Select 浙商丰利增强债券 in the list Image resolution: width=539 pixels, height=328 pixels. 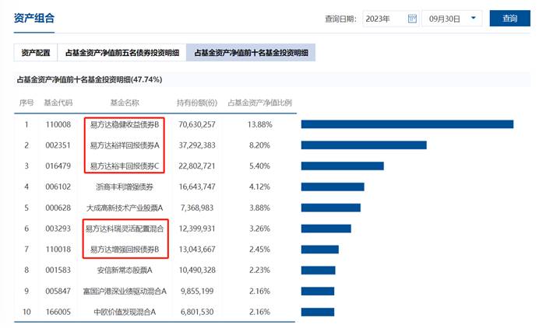click(x=125, y=187)
